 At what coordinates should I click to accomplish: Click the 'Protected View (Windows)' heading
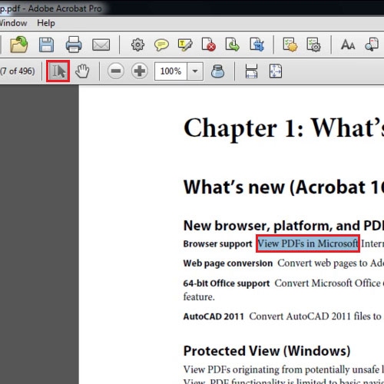point(266,351)
